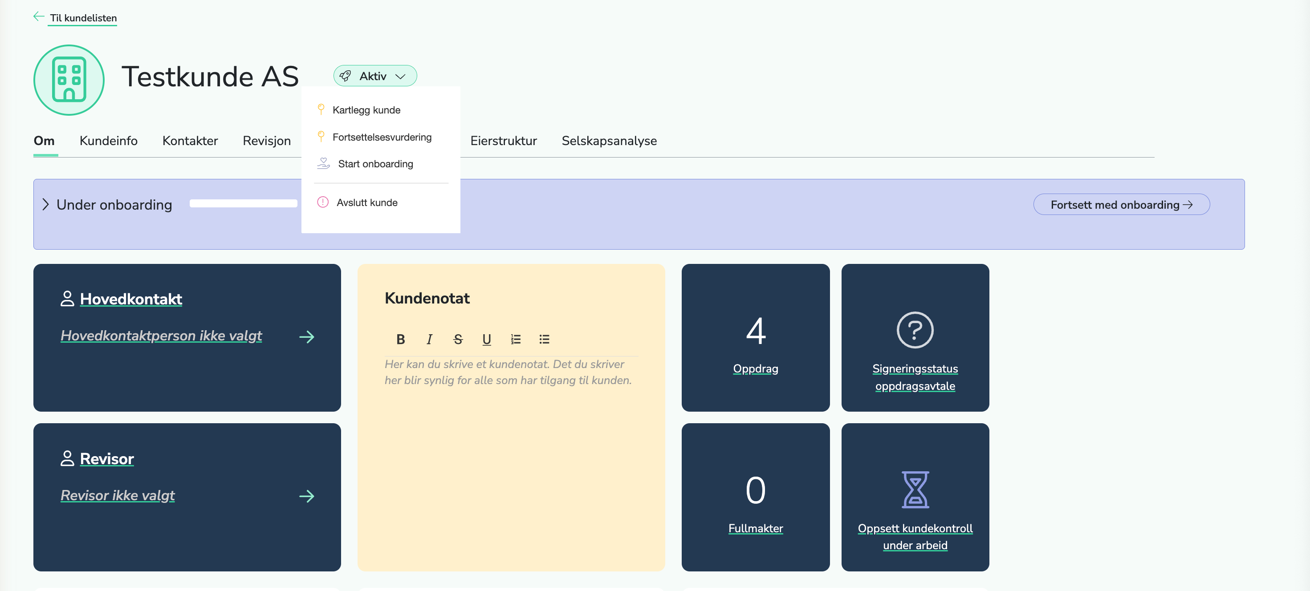Image resolution: width=1310 pixels, height=591 pixels.
Task: Insert bullet list in Kundenotat
Action: 544,340
